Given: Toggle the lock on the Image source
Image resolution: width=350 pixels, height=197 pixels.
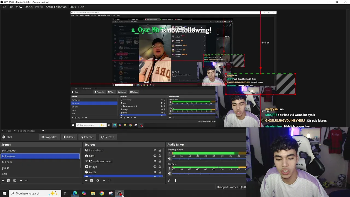Looking at the screenshot, I should point(160,167).
